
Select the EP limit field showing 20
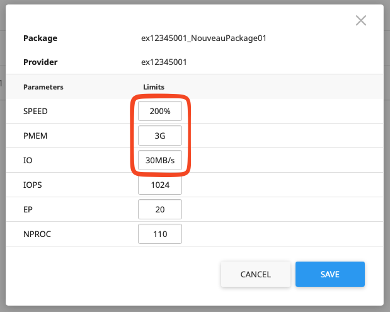click(x=160, y=209)
